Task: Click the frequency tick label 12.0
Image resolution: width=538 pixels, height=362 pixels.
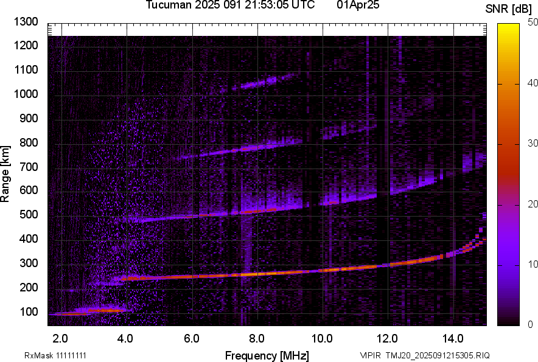Action: point(388,339)
